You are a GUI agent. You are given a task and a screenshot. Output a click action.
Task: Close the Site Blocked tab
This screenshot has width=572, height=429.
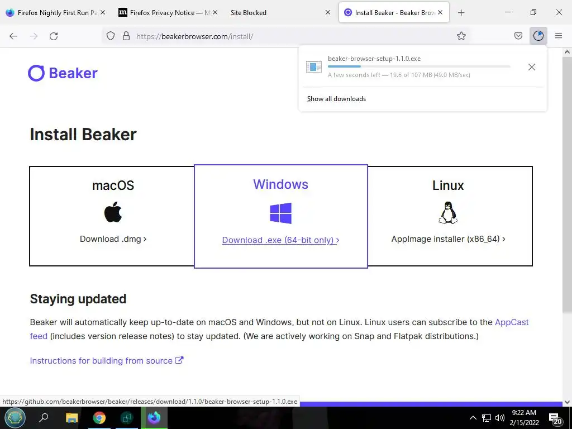(x=327, y=12)
